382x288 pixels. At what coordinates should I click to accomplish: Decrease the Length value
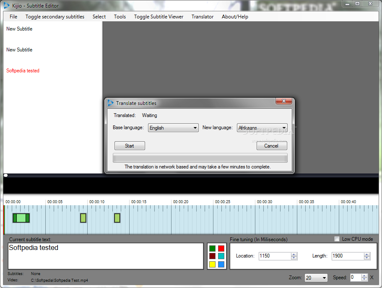[367, 258]
